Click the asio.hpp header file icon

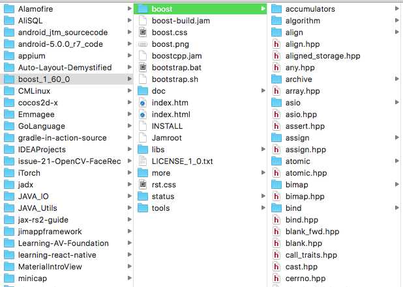[276, 115]
